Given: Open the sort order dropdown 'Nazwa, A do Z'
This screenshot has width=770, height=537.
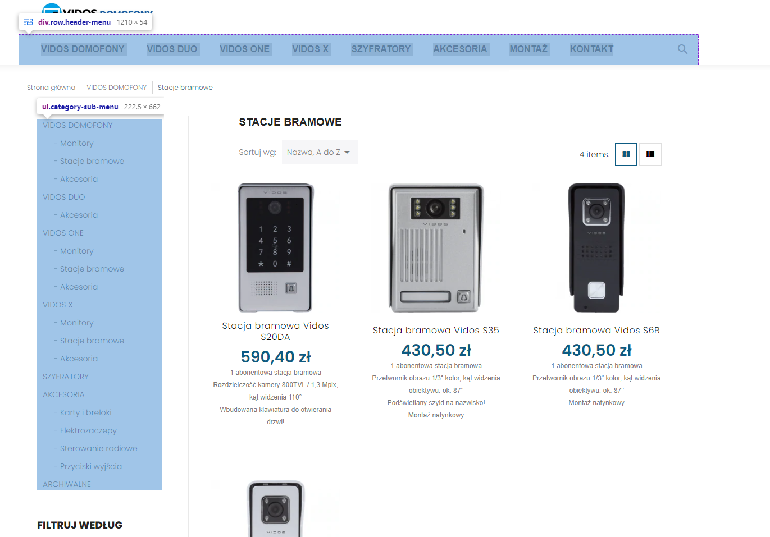Looking at the screenshot, I should [x=320, y=152].
